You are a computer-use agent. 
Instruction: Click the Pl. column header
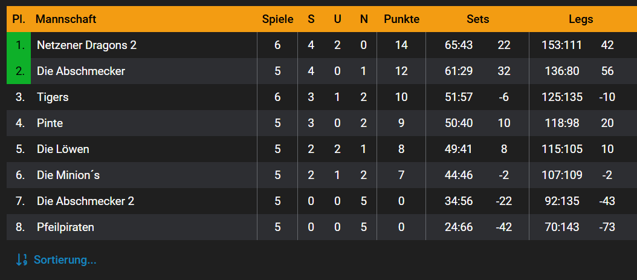coord(19,19)
